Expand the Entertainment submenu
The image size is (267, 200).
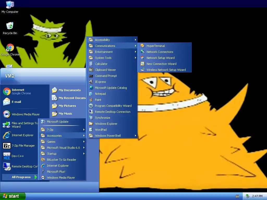pyautogui.click(x=112, y=52)
